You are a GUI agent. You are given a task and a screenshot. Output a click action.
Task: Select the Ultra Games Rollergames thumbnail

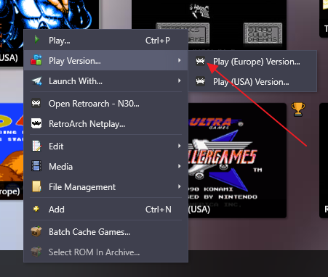click(x=237, y=160)
